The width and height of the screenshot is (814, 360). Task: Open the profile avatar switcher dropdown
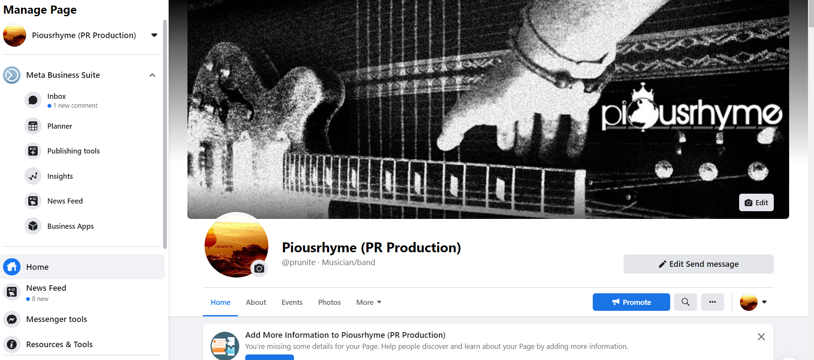click(754, 302)
